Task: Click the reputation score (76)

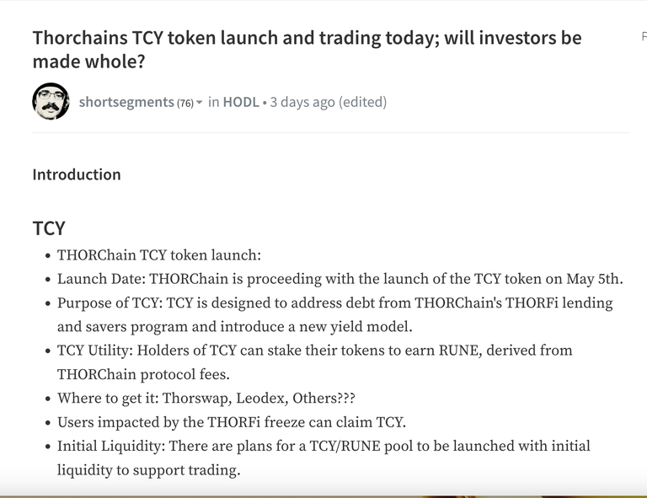Action: click(x=185, y=103)
